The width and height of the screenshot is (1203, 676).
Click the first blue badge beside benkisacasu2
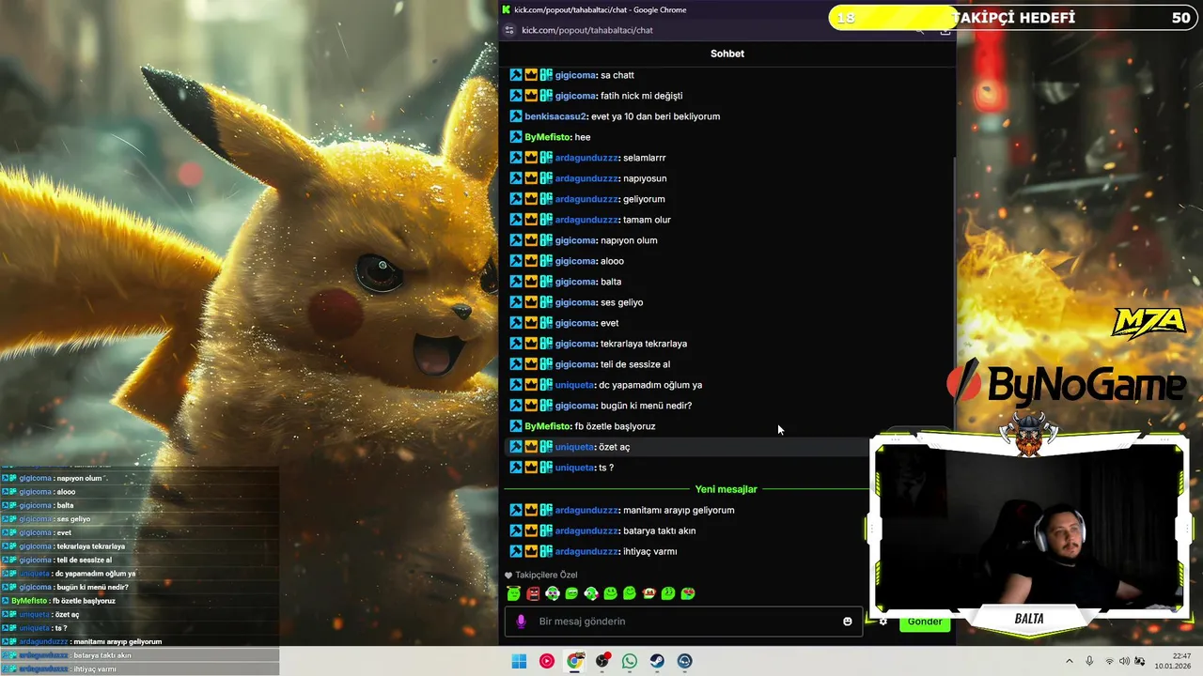click(516, 116)
